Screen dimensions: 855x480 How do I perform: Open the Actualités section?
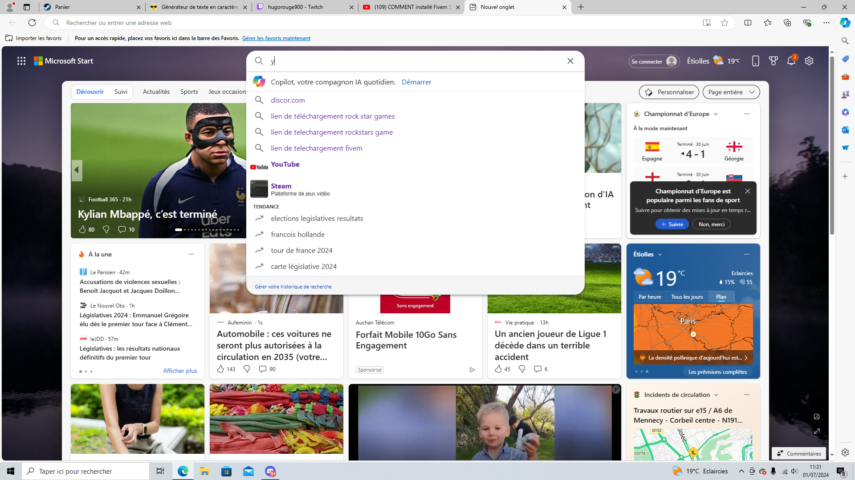pyautogui.click(x=156, y=92)
